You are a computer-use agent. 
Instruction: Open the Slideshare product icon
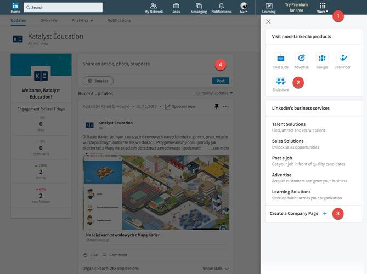coord(281,84)
